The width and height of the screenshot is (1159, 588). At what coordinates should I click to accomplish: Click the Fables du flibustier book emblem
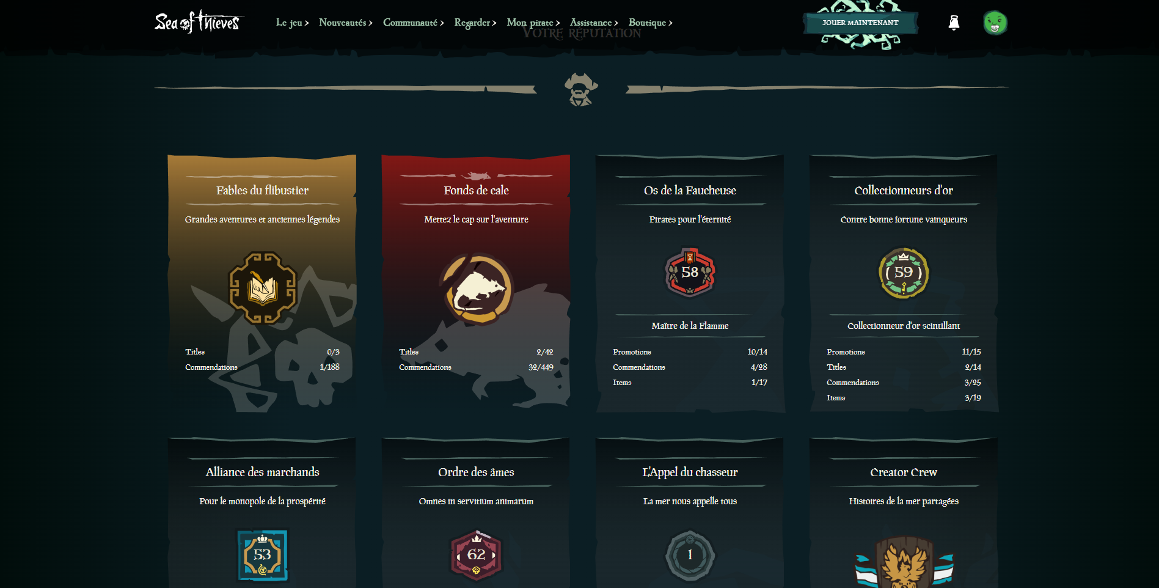[x=263, y=288]
